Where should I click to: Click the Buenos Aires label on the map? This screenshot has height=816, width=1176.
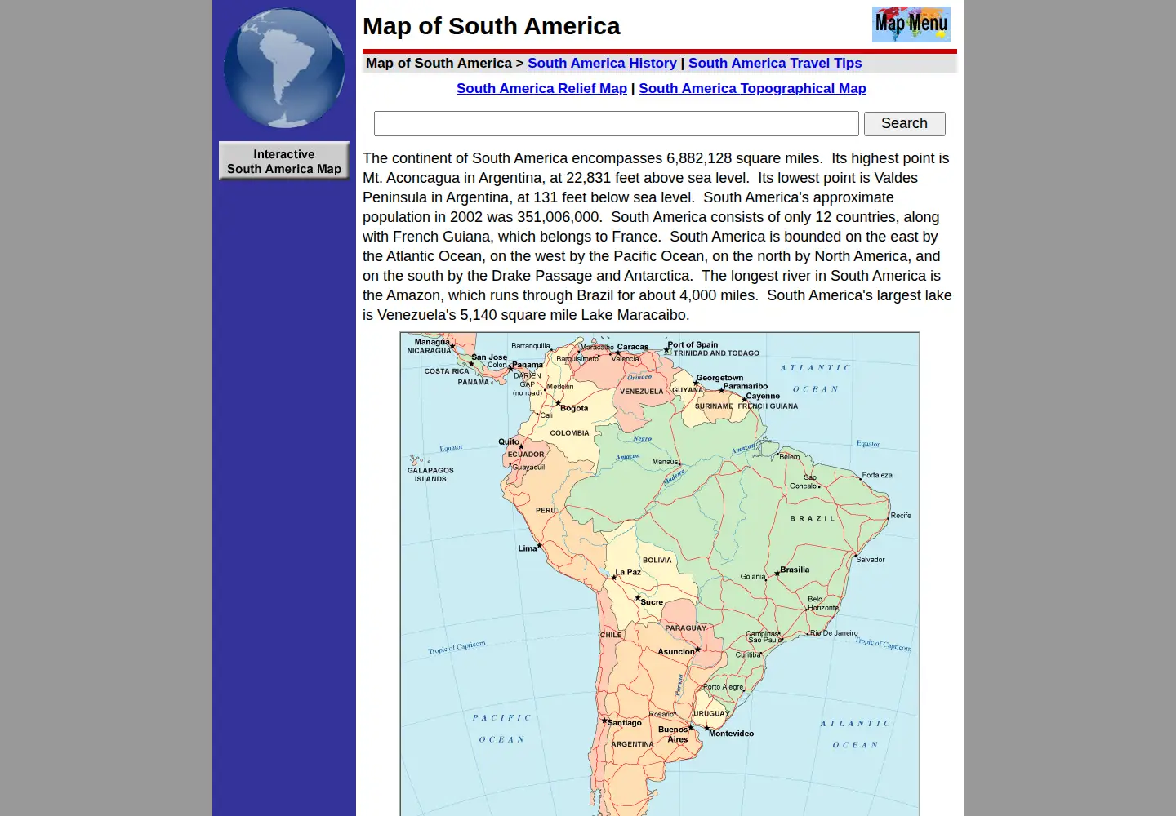coord(674,734)
